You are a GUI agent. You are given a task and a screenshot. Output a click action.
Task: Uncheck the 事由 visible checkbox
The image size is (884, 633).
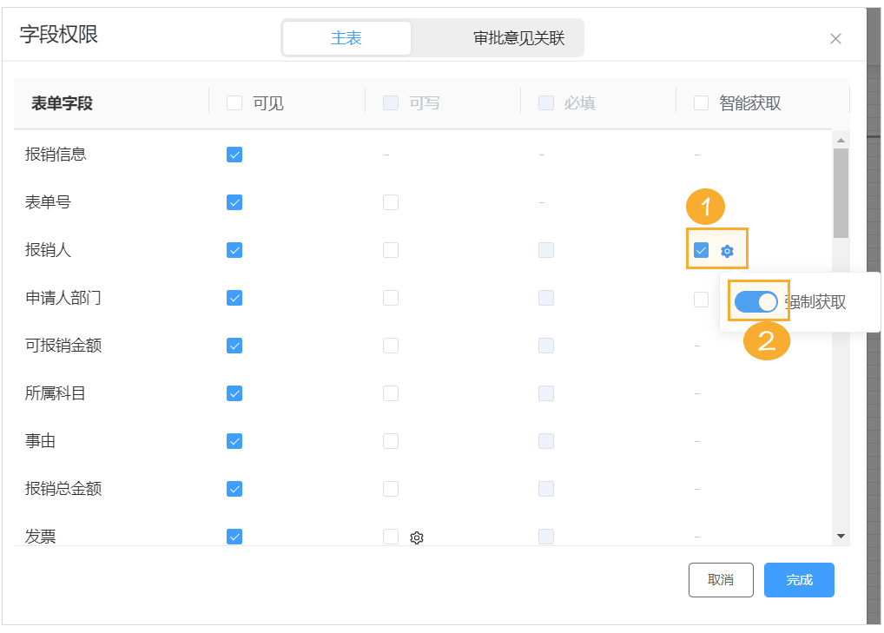(x=234, y=440)
